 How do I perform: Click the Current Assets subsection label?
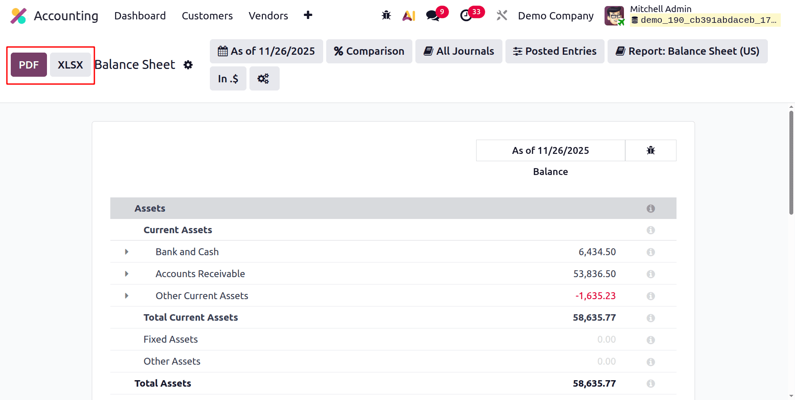tap(178, 230)
